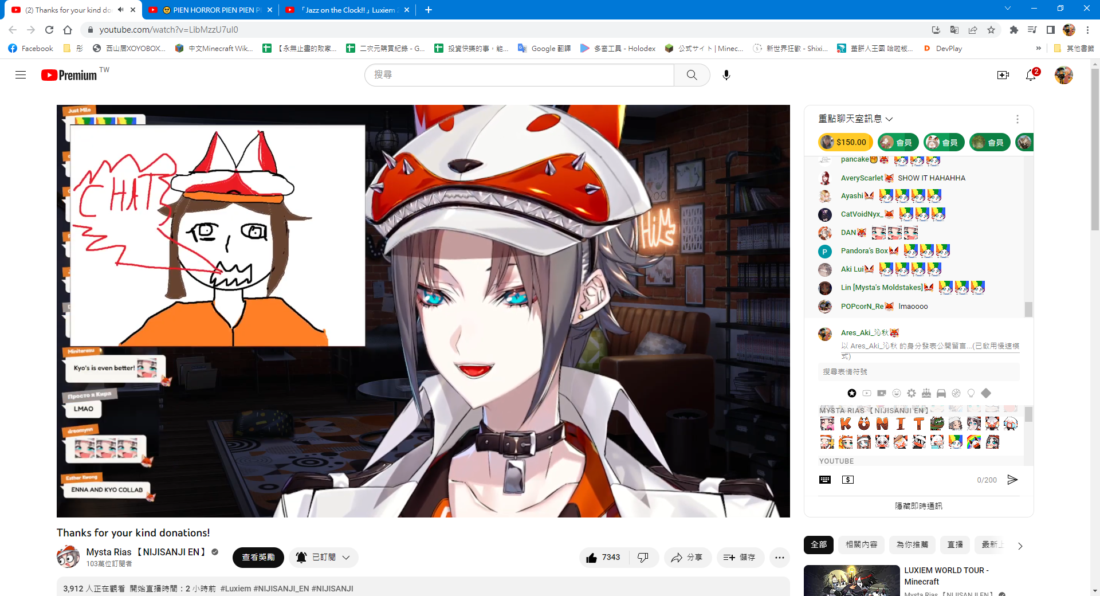Select the car emoji category
1100x596 pixels.
(941, 393)
